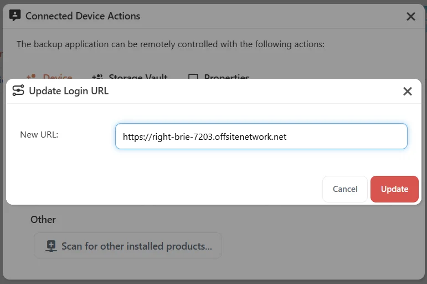Click the Connected Device Actions title text
Image resolution: width=427 pixels, height=284 pixels.
pos(83,16)
